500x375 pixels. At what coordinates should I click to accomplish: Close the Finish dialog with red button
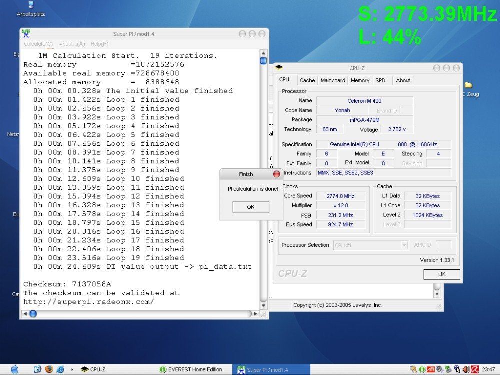tap(277, 174)
